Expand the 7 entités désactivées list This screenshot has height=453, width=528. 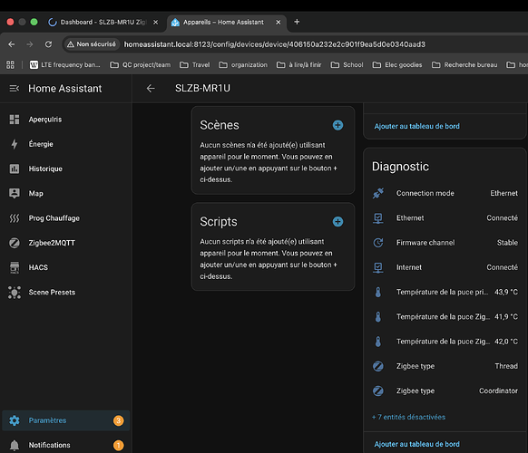[408, 417]
